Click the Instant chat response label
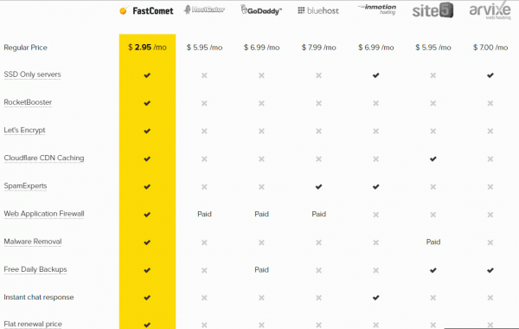The height and width of the screenshot is (329, 519). click(x=39, y=297)
